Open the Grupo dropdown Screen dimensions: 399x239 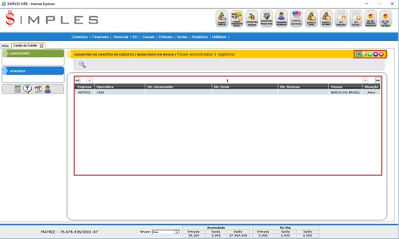tap(177, 231)
